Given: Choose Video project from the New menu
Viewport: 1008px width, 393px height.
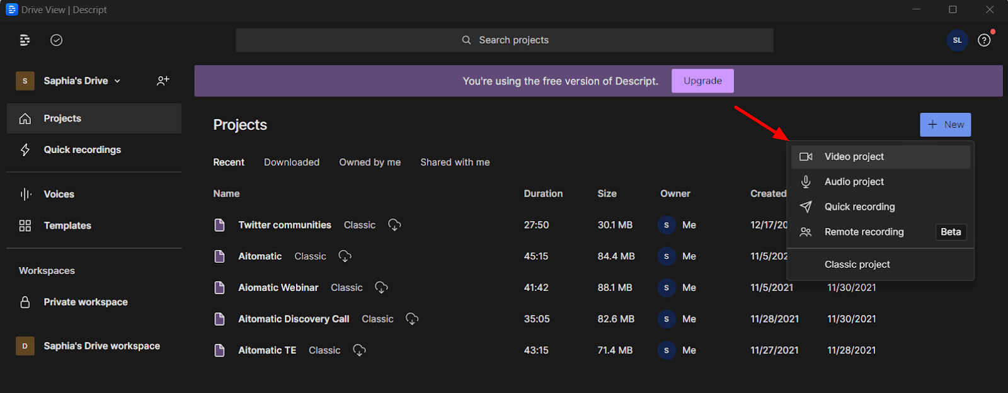Looking at the screenshot, I should point(881,157).
